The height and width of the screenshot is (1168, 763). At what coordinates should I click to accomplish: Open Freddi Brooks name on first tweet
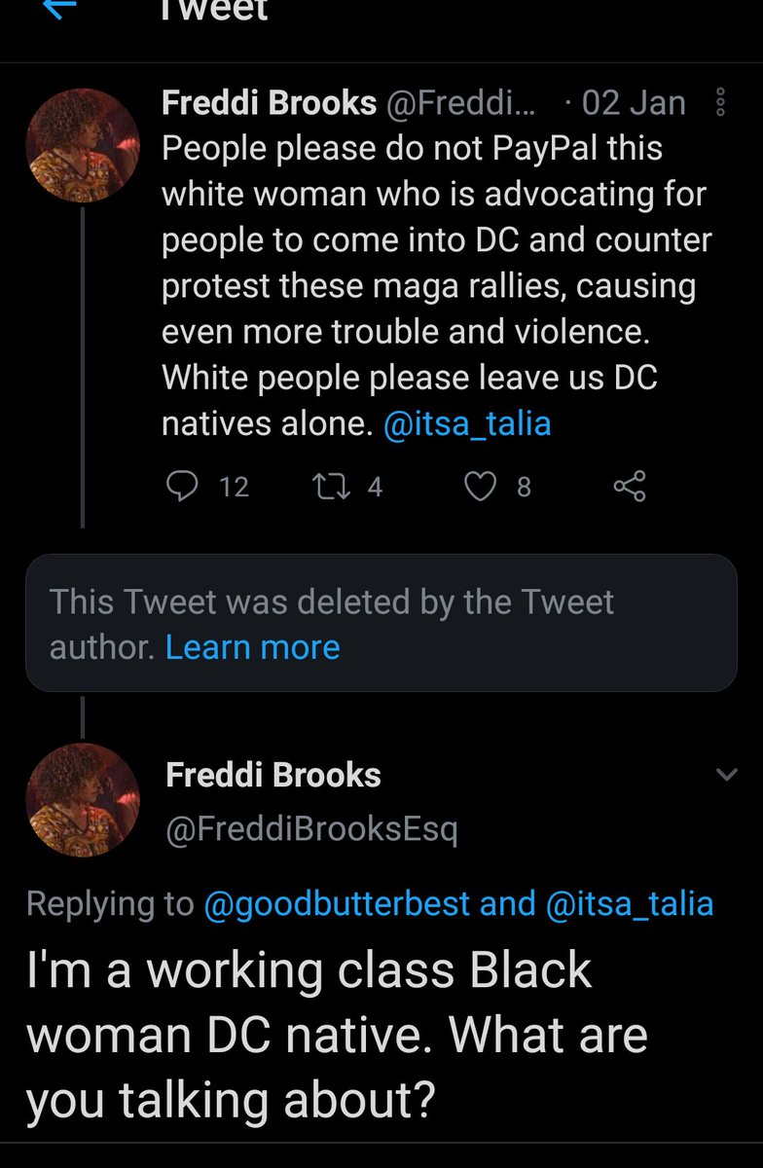[269, 102]
